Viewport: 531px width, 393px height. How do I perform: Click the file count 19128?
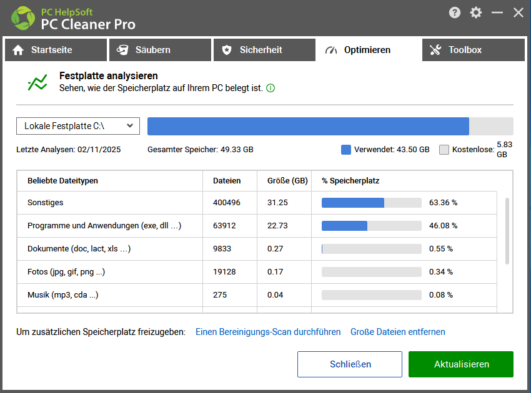(x=224, y=271)
